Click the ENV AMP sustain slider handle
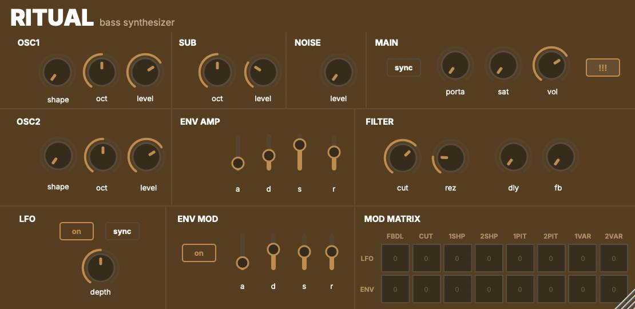 click(299, 145)
